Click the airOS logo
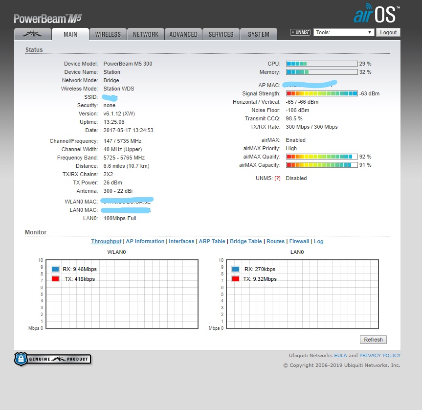Image resolution: width=422 pixels, height=410 pixels. pos(377,14)
